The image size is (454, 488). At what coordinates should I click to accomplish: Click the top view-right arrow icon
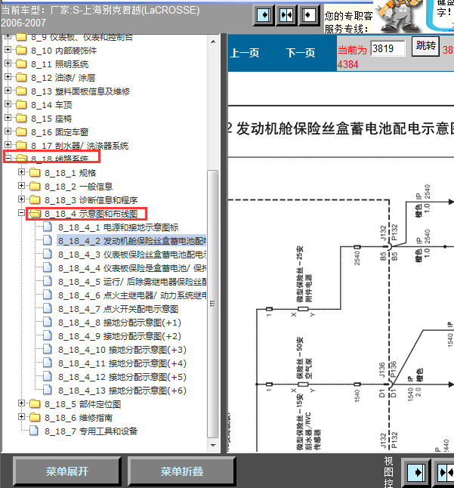coord(264,15)
